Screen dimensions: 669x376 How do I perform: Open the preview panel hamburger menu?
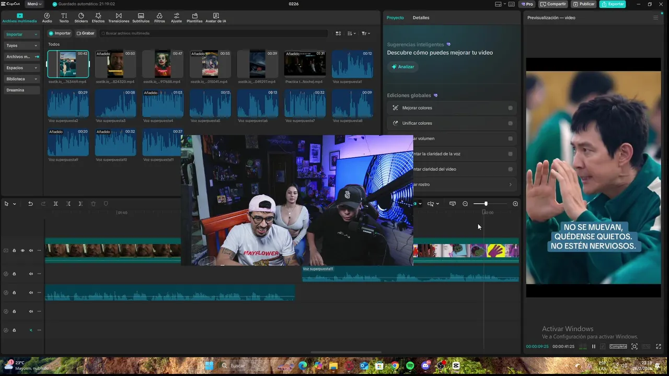(x=655, y=18)
